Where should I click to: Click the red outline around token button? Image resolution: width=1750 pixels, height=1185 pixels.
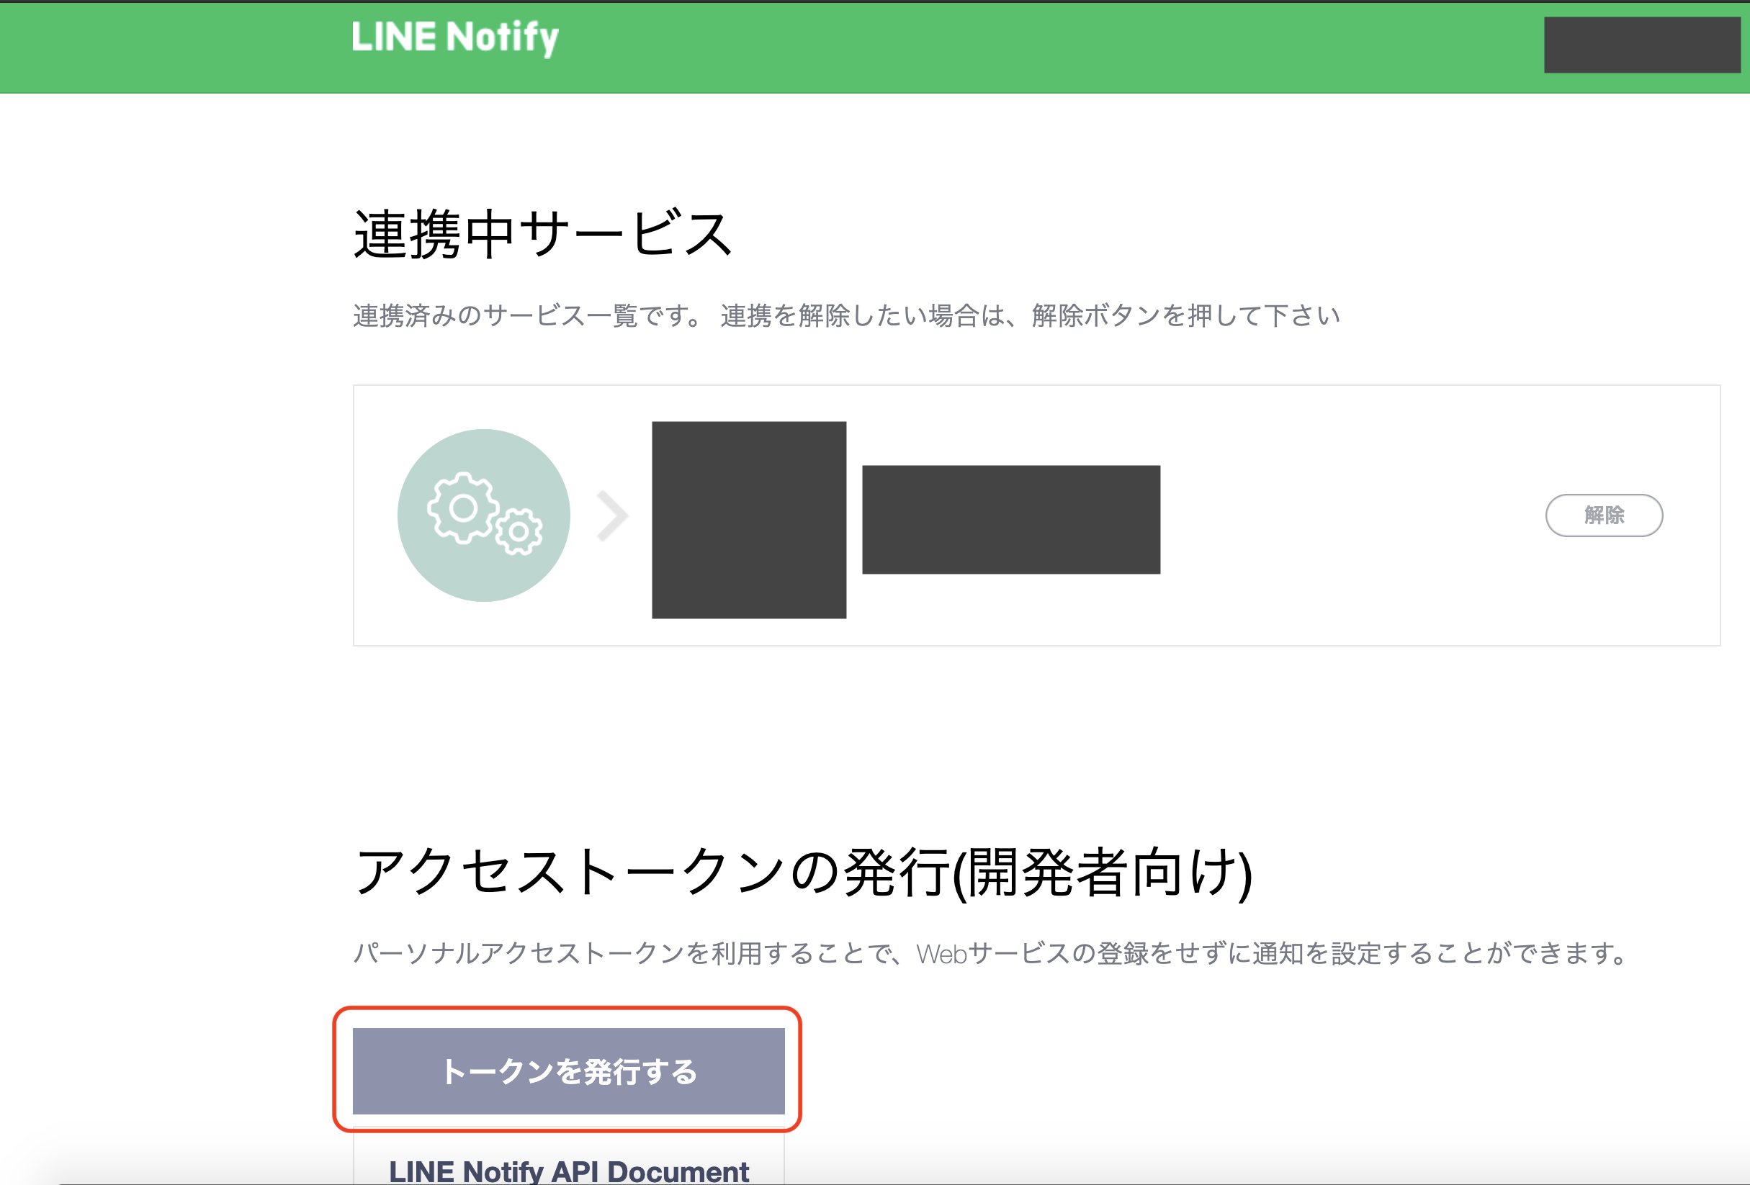tap(799, 1069)
